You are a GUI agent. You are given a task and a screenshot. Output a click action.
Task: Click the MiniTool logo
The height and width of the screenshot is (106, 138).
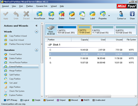[x=127, y=6]
